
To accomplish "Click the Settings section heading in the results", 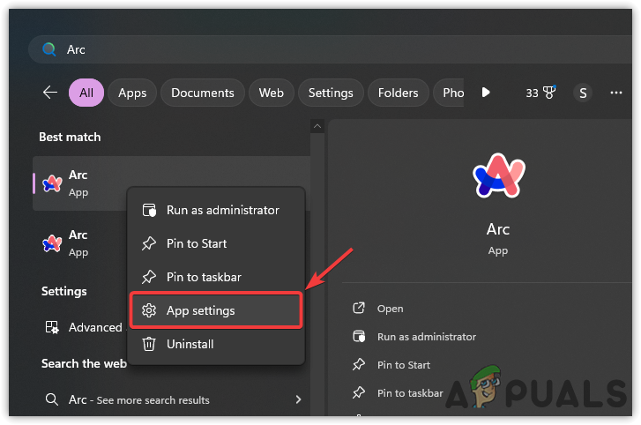I will 64,291.
